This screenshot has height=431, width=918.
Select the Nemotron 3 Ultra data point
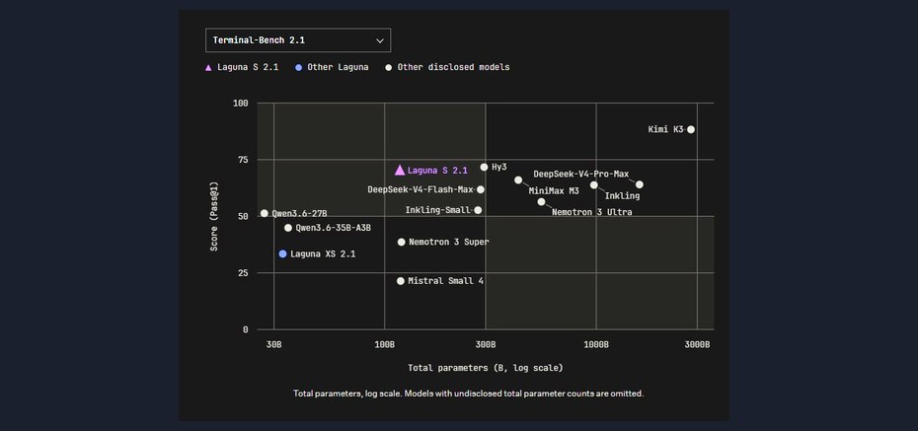[542, 202]
